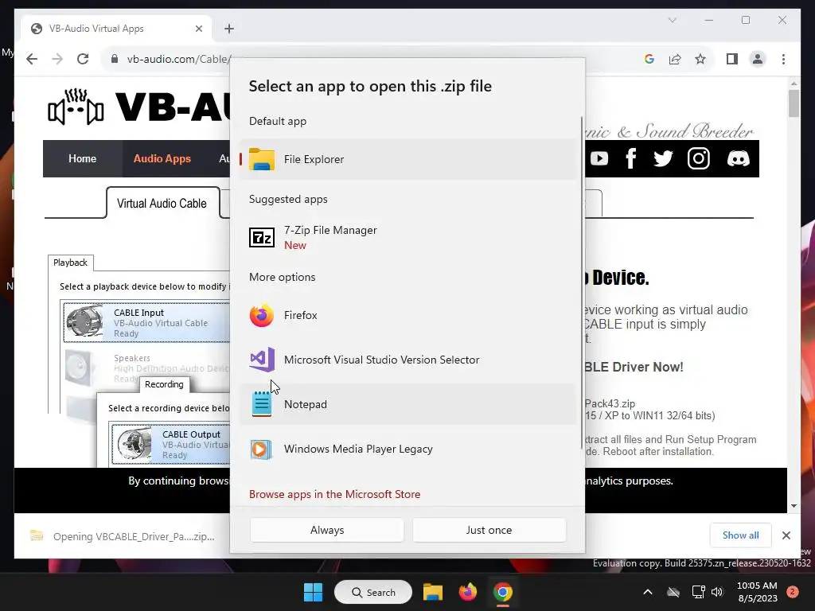Show hidden system tray icons
The image size is (815, 611).
[x=648, y=592]
